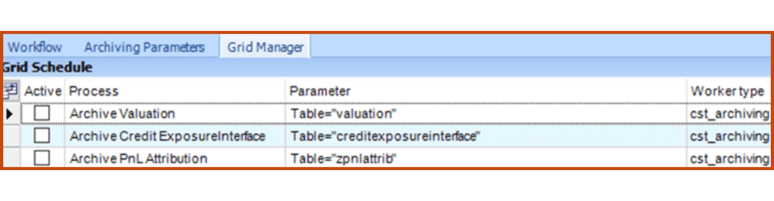Click the Worker type column header
The height and width of the screenshot is (201, 774).
click(729, 91)
